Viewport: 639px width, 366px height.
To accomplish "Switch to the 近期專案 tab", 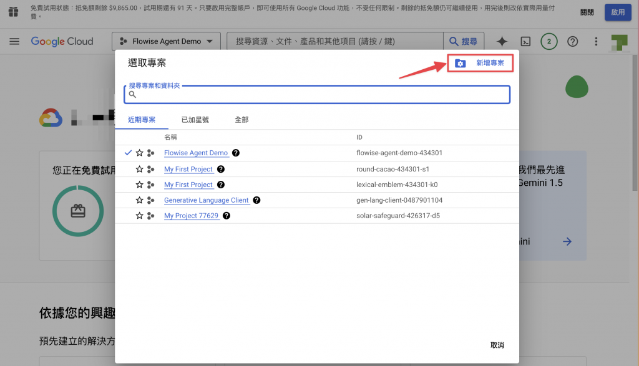I will pyautogui.click(x=142, y=120).
